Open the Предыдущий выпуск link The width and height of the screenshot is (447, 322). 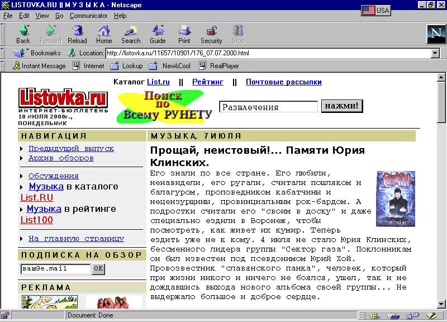point(71,149)
